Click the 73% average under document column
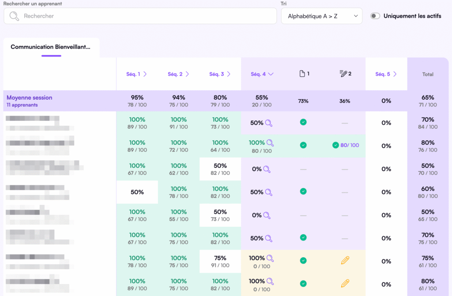Viewport: 452px width, 296px height. 303,101
